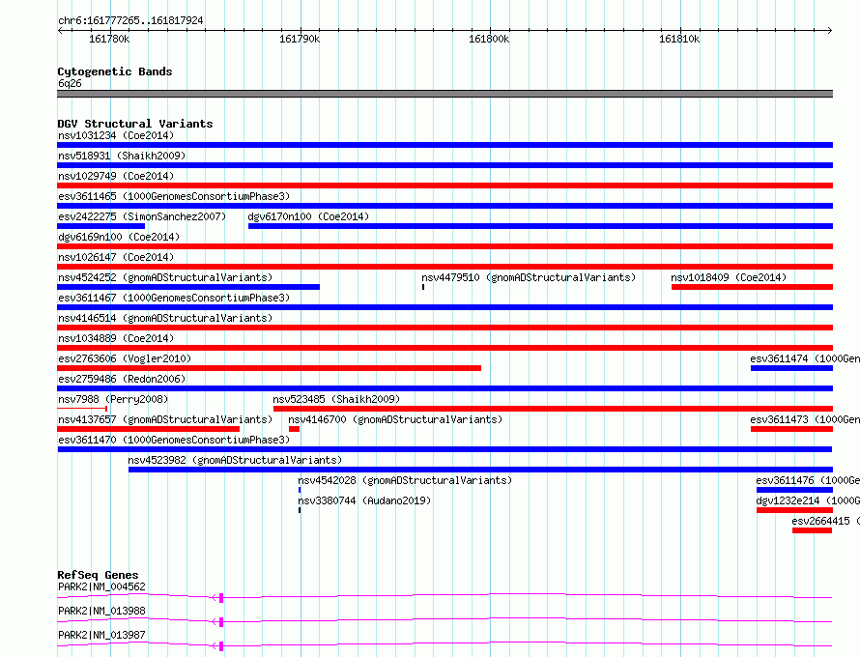Open the esv3611476 variant label

[808, 480]
